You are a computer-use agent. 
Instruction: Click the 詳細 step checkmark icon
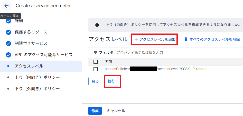[8, 21]
